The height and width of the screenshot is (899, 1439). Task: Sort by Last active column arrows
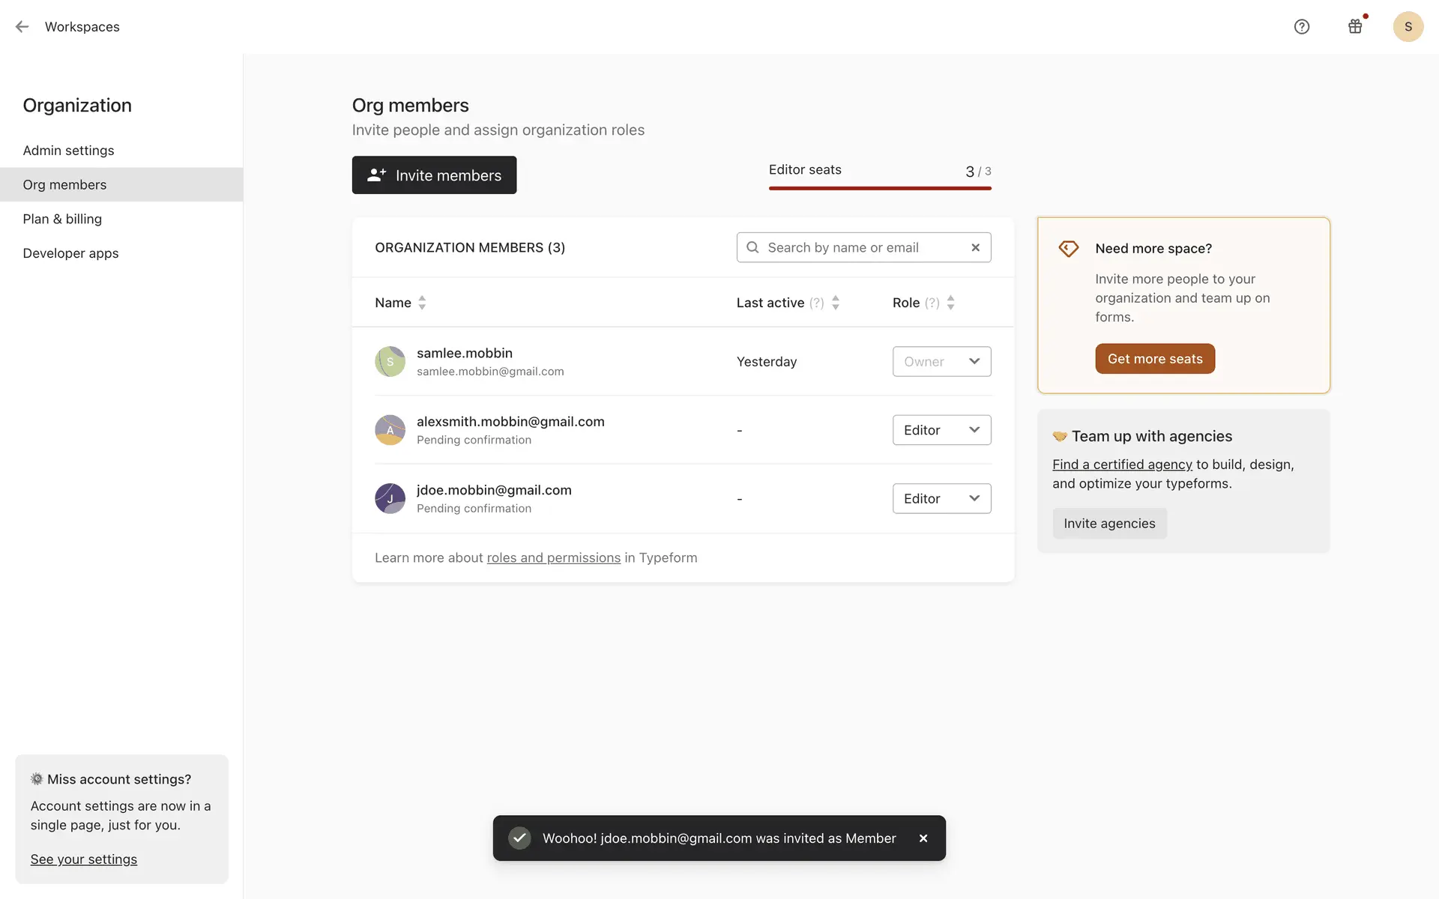point(836,303)
